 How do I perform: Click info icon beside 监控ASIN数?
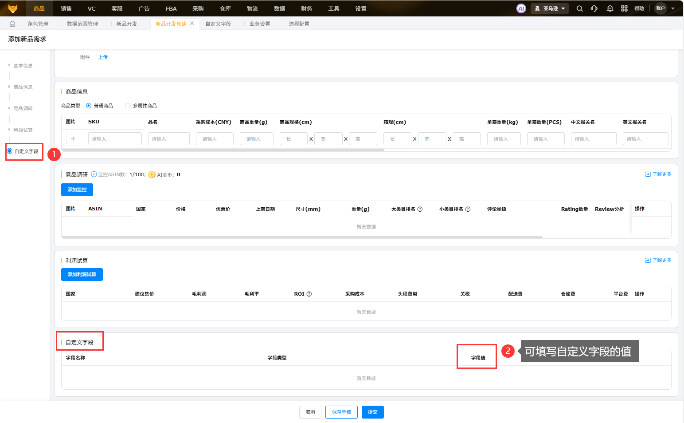click(x=94, y=174)
